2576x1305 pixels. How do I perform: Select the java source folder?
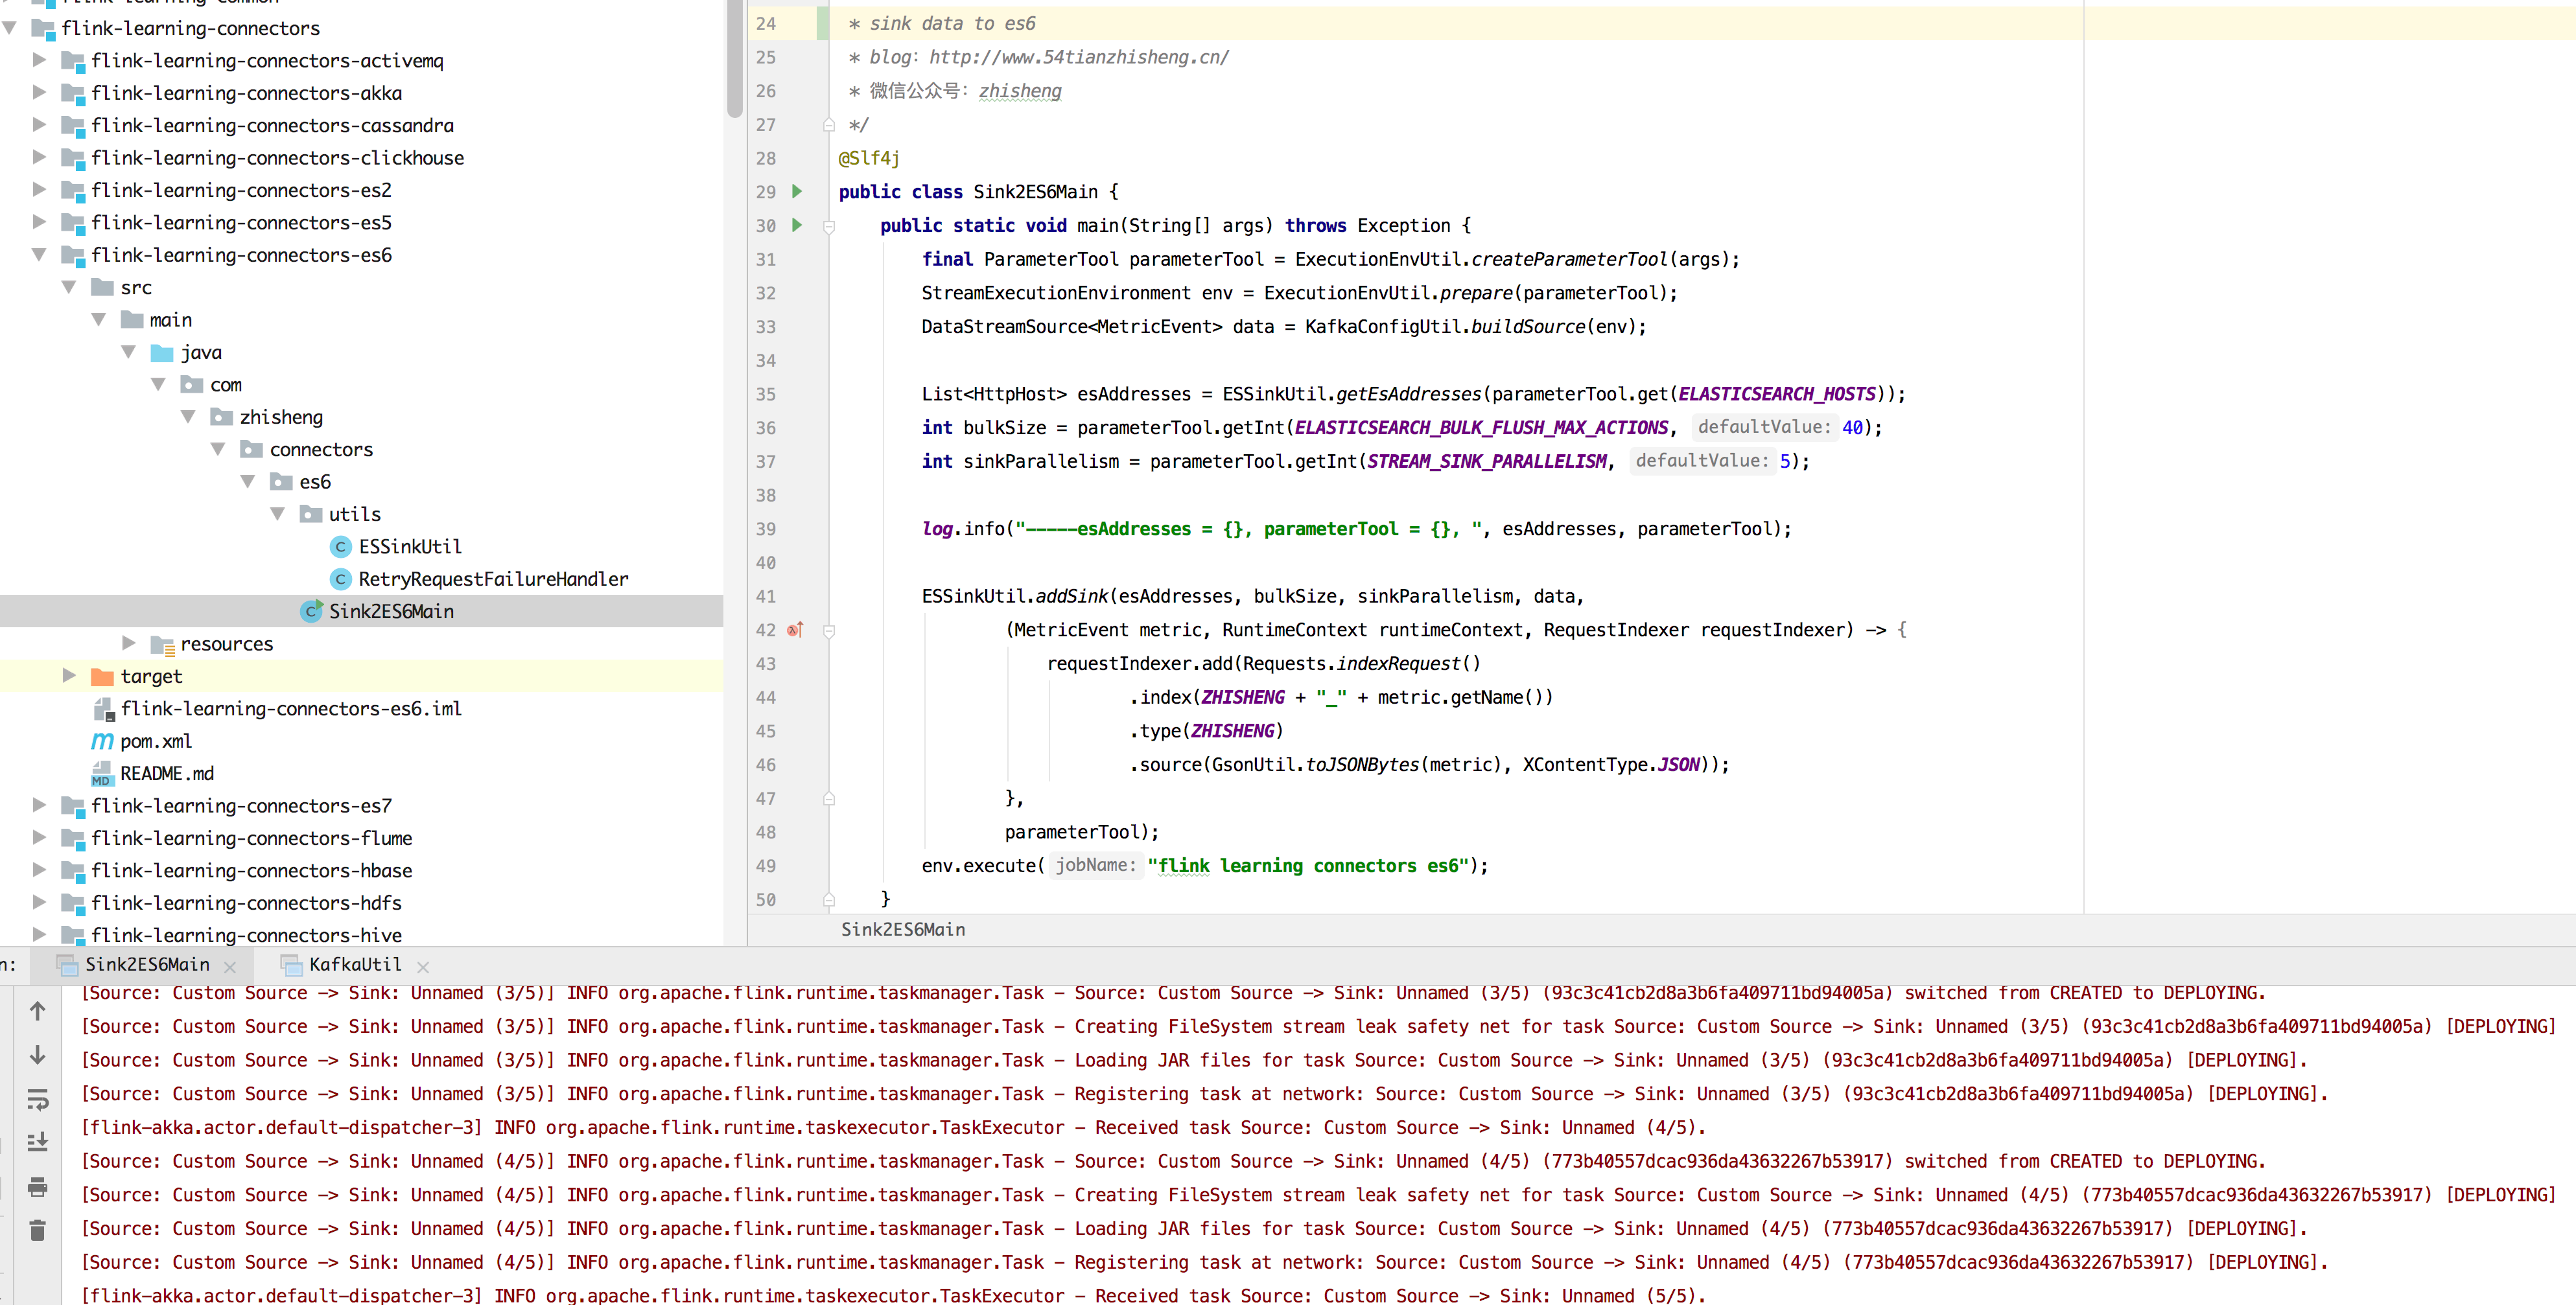click(x=187, y=352)
